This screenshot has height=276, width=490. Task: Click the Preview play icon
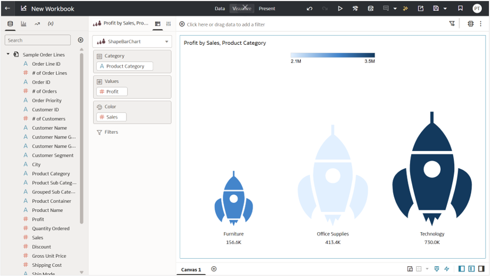tap(340, 9)
